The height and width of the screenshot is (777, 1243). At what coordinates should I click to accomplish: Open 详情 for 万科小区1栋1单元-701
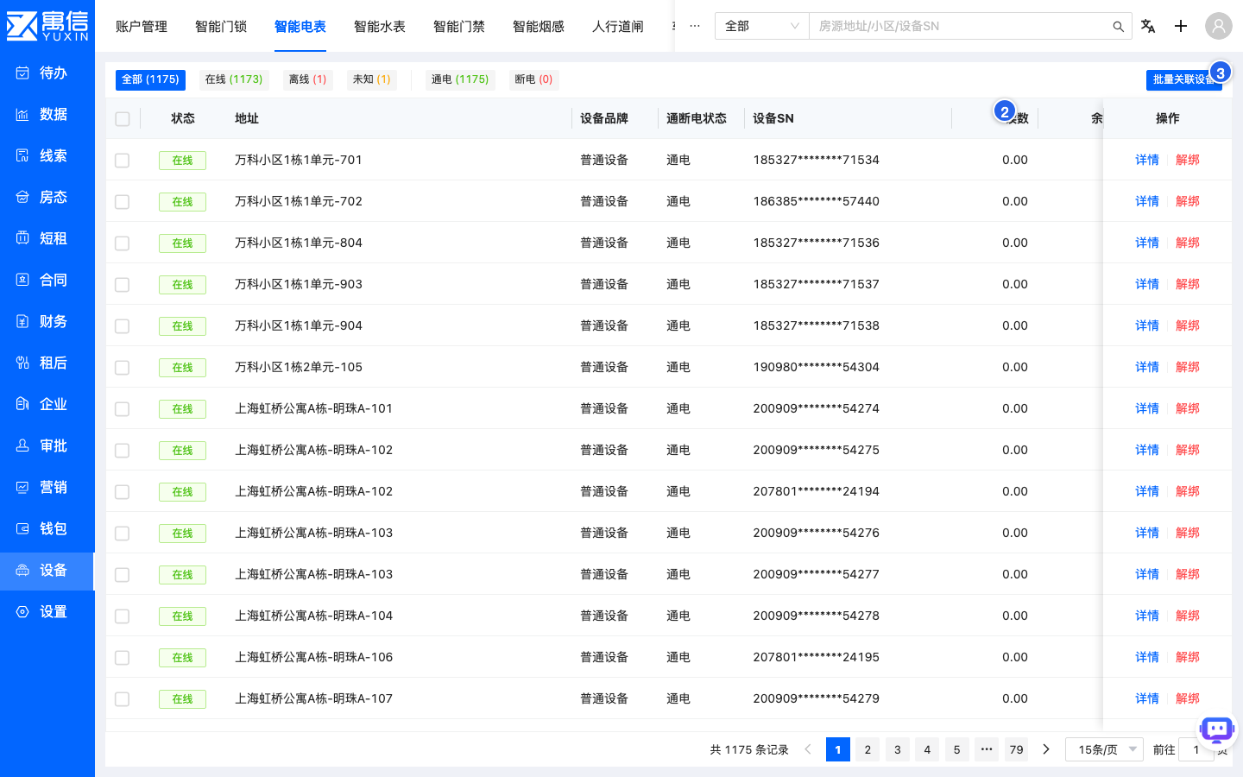[1147, 160]
